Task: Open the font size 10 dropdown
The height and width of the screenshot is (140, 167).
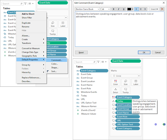Action: coord(106,9)
